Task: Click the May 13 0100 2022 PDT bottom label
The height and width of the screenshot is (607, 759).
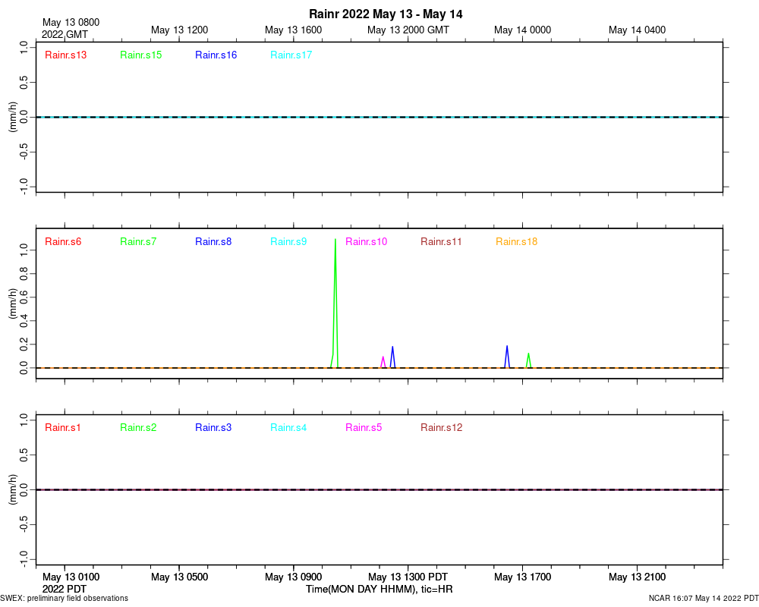Action: pos(71,583)
